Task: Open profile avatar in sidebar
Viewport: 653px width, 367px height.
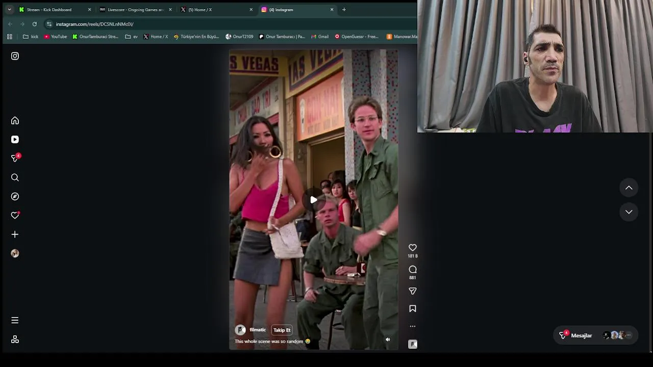Action: [x=15, y=253]
